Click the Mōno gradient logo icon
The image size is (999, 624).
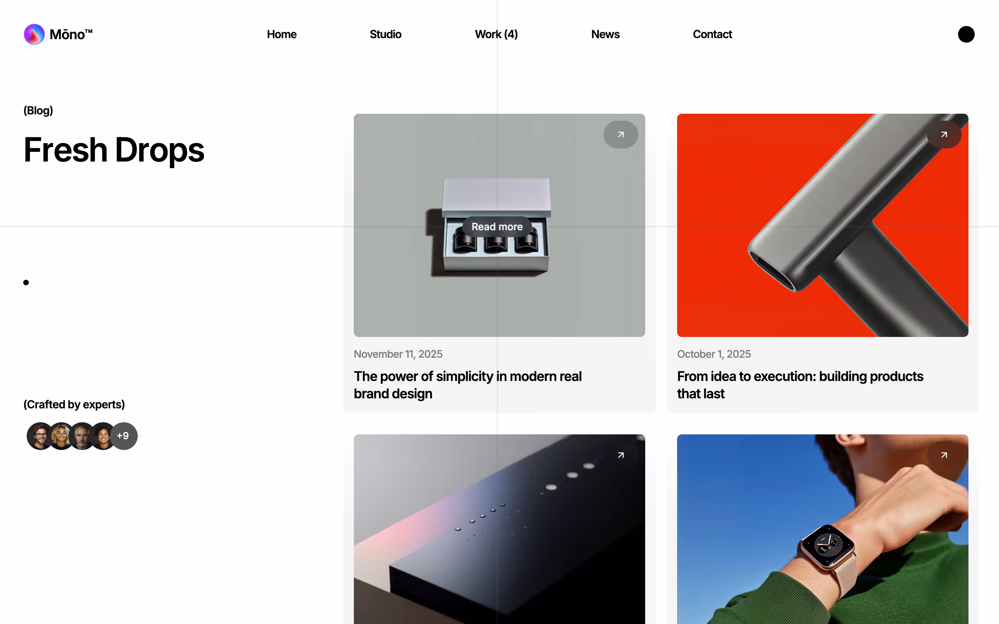[34, 34]
